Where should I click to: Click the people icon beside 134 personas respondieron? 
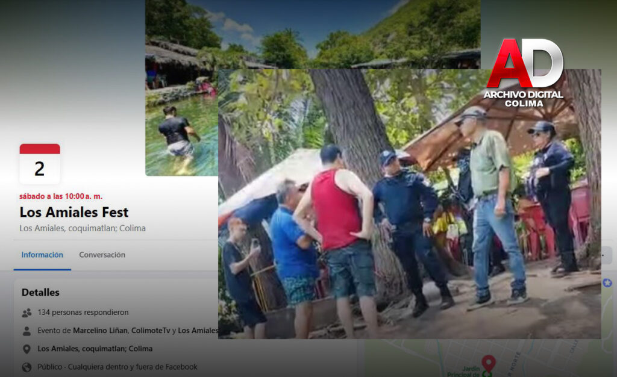[27, 313]
